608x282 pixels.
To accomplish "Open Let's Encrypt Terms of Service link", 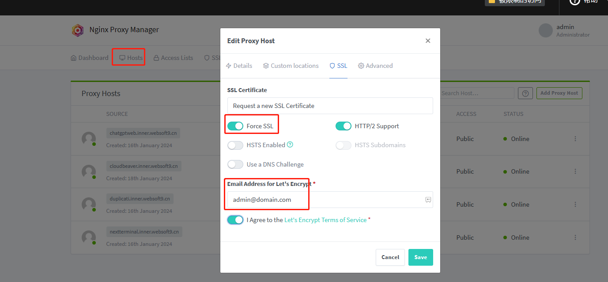I will coord(325,220).
